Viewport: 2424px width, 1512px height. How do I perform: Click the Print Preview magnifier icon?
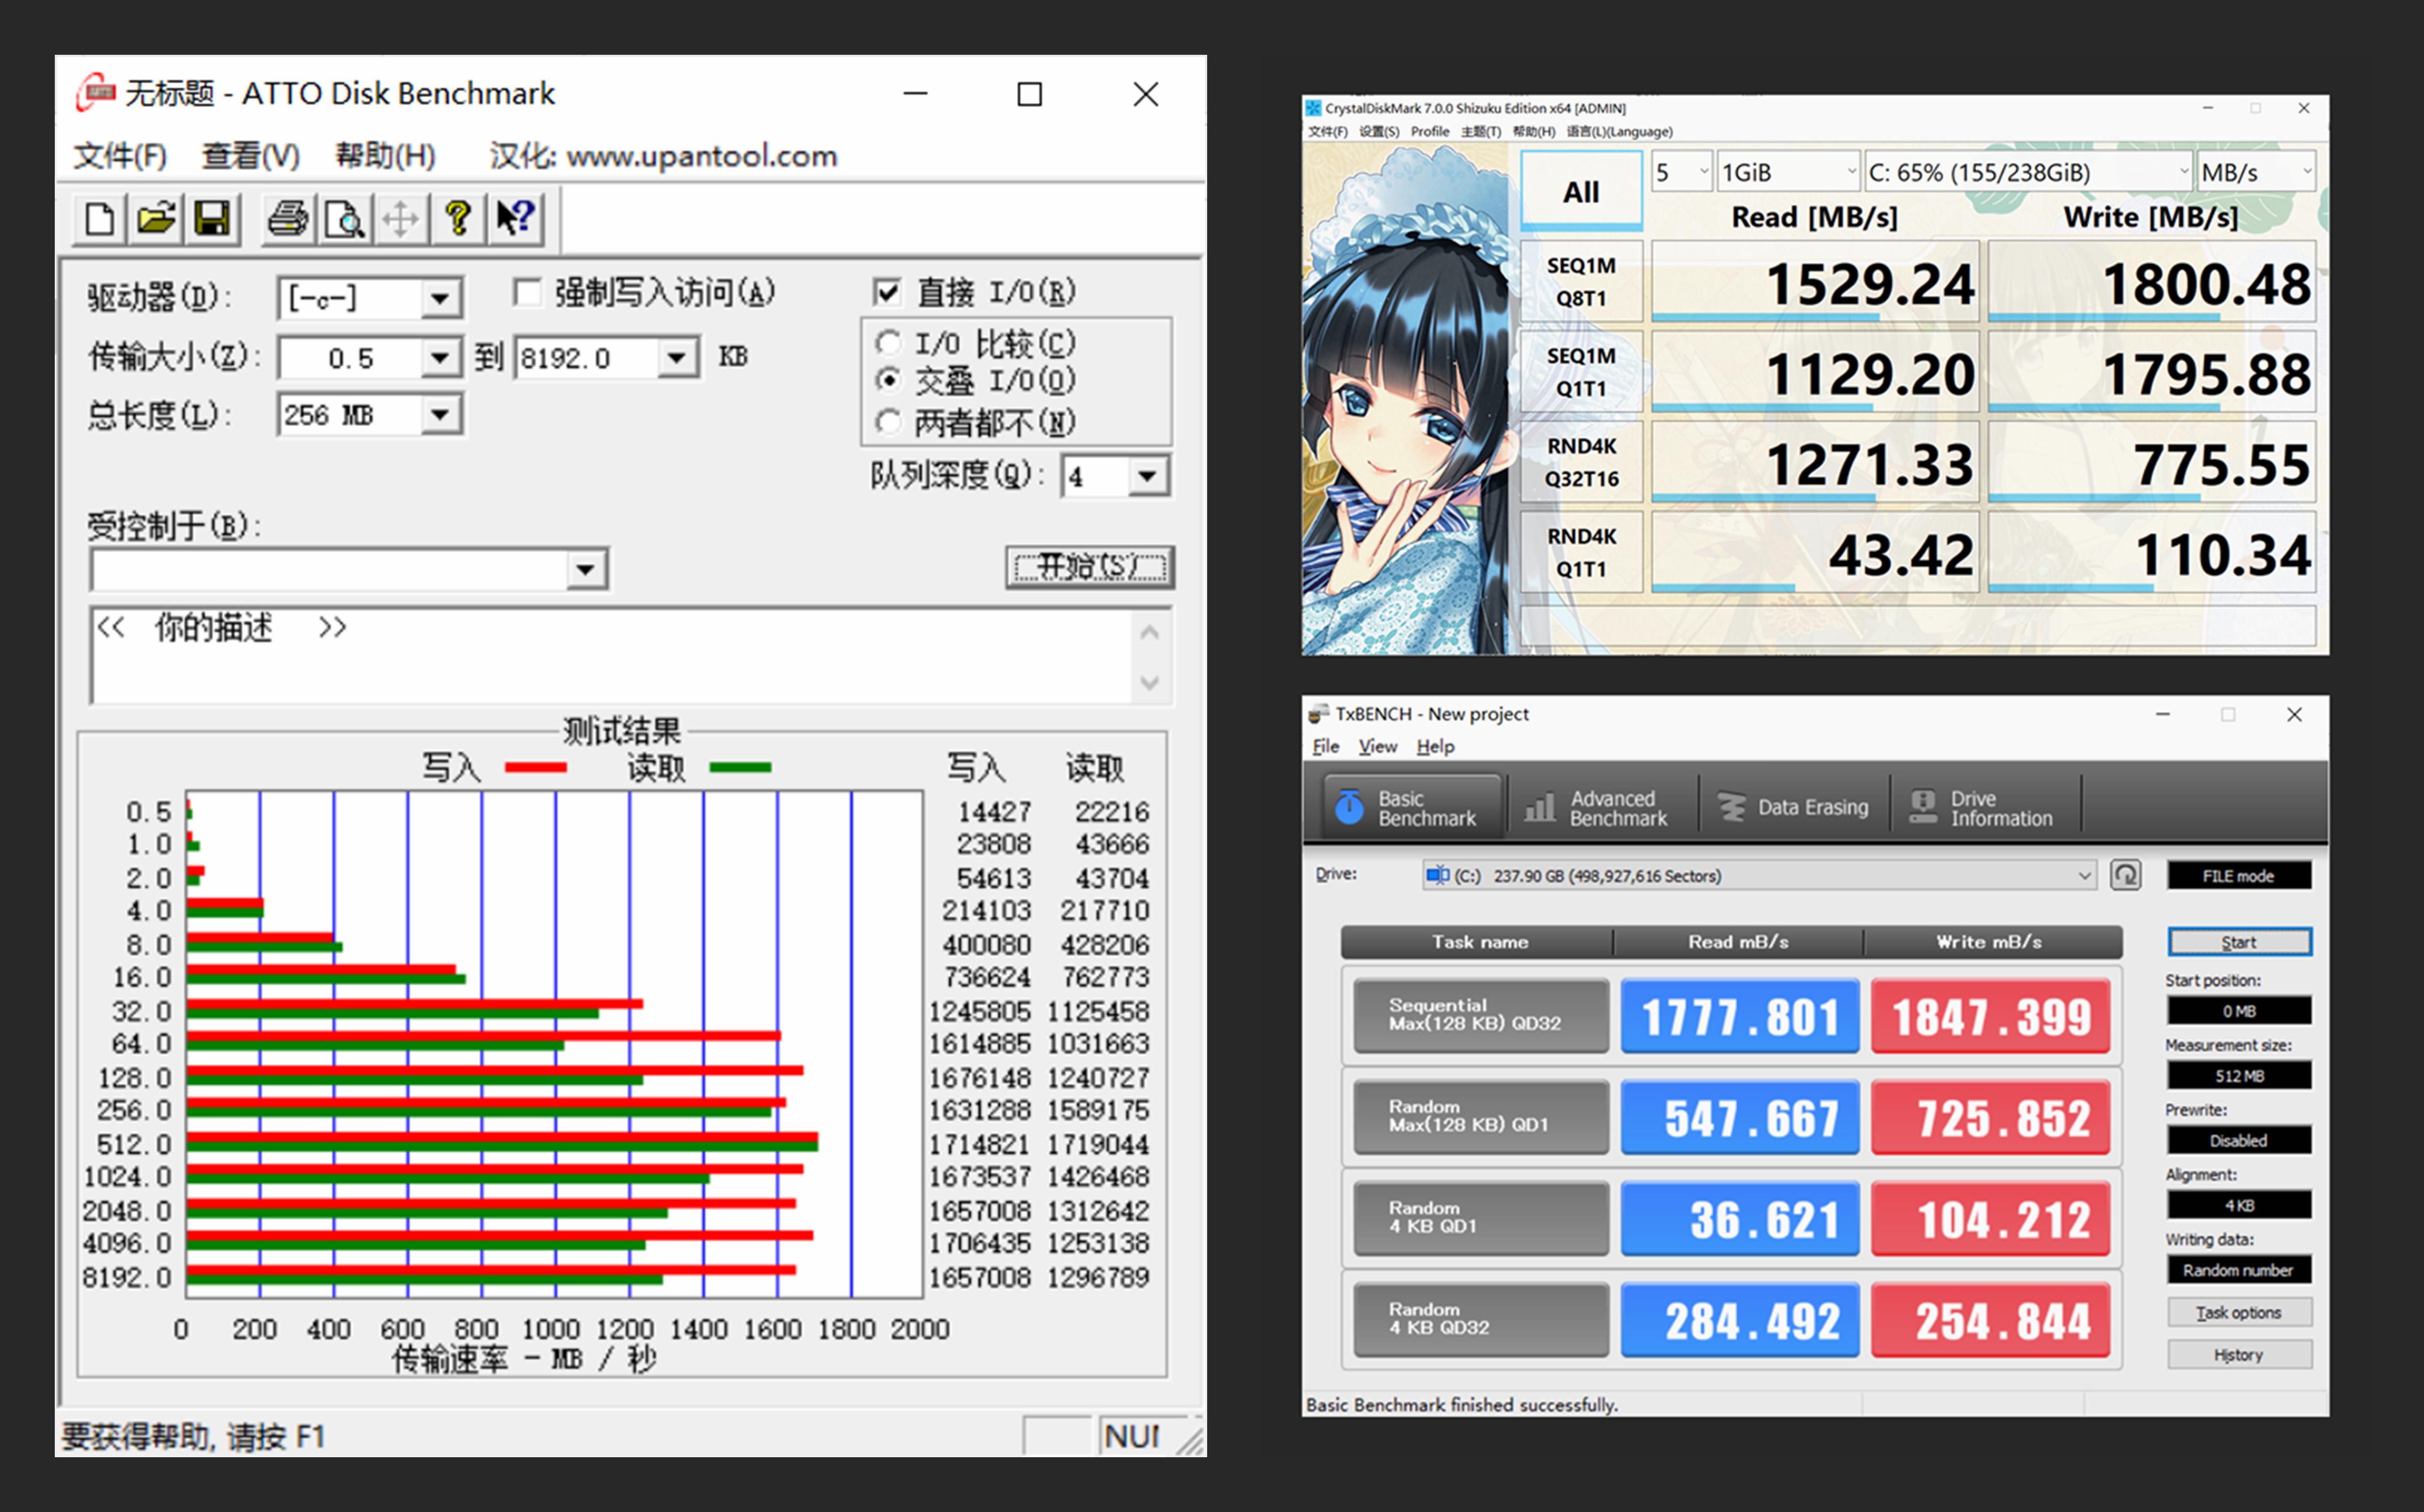345,219
